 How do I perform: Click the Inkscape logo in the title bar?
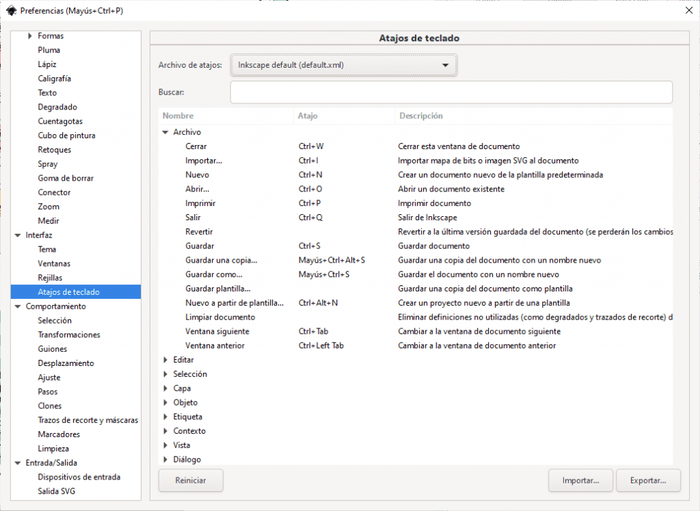11,10
